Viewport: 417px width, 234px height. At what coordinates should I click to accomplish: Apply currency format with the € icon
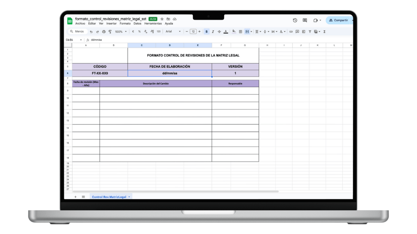pyautogui.click(x=133, y=32)
